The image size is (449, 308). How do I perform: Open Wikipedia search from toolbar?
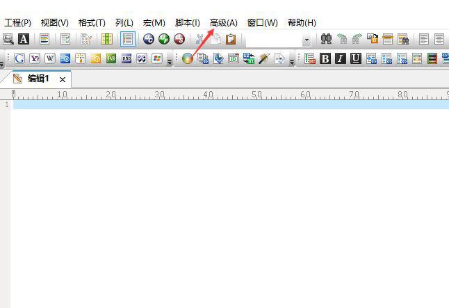click(50, 59)
